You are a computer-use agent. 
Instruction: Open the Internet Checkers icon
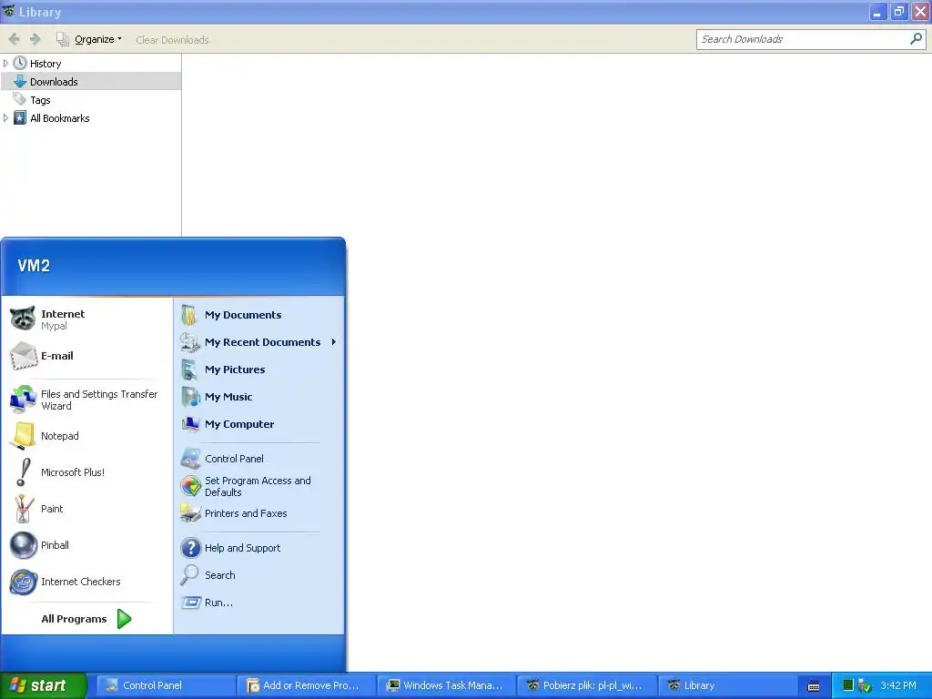[23, 582]
